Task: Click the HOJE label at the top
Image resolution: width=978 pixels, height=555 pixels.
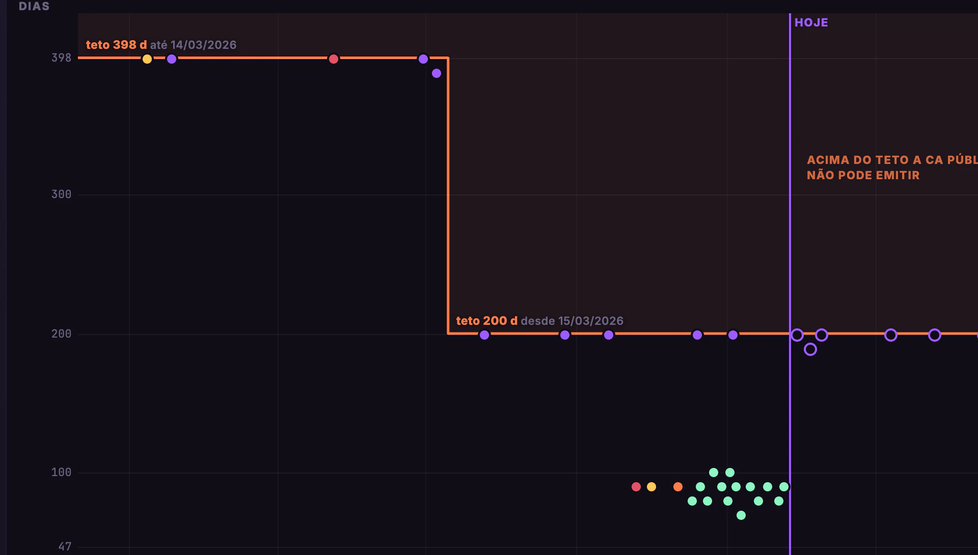Action: click(x=811, y=22)
